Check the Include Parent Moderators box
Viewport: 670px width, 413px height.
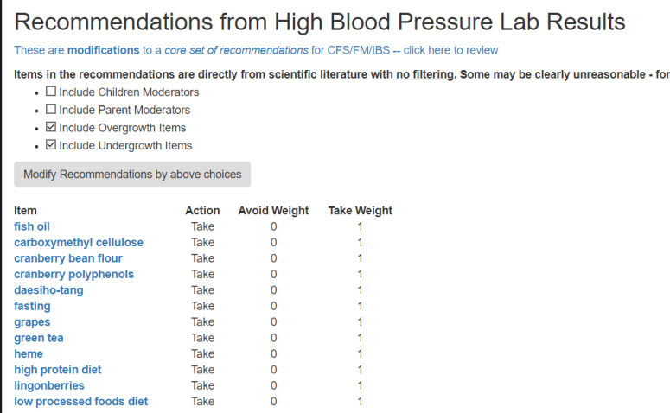tap(51, 110)
